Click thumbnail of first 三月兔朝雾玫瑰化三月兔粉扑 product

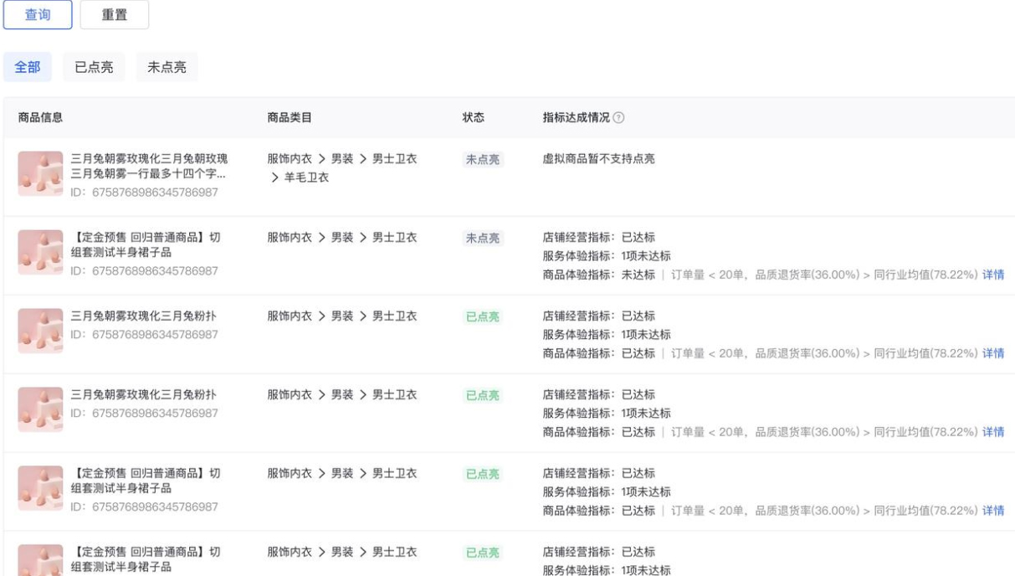(x=40, y=331)
